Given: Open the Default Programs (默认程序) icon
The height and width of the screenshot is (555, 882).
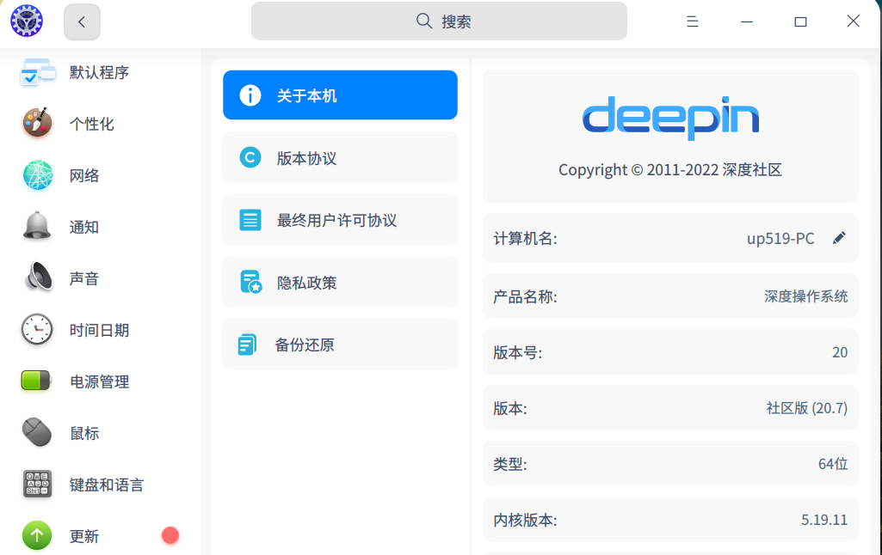Looking at the screenshot, I should 37,72.
